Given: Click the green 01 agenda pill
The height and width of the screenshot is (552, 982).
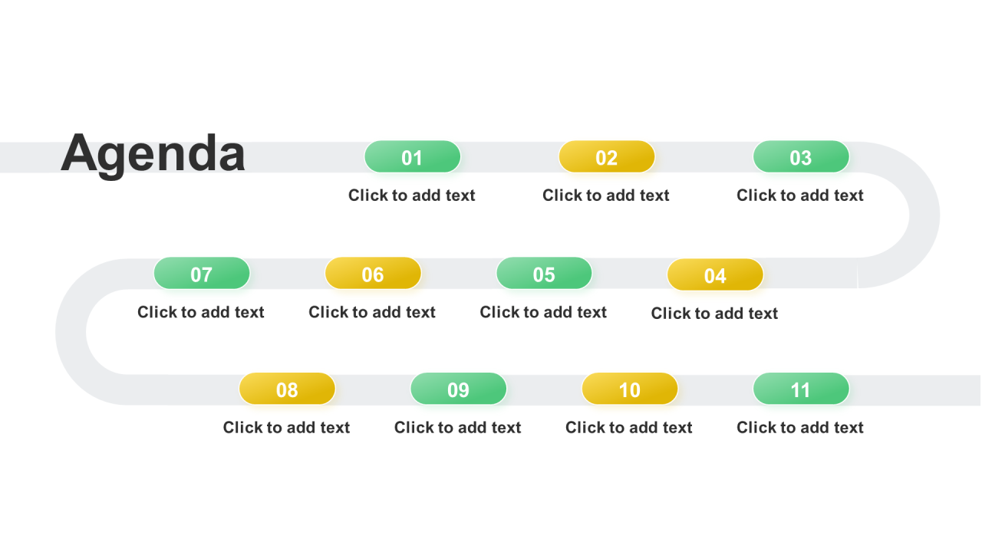Looking at the screenshot, I should coord(412,156).
